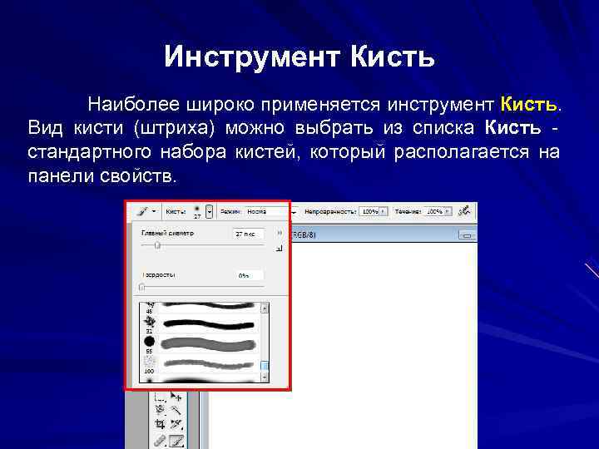
Task: Click the hardness slider handle
Action: coord(141,287)
